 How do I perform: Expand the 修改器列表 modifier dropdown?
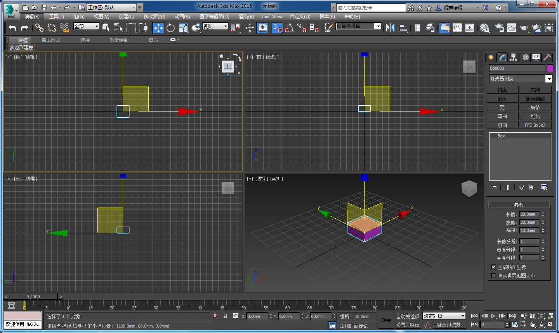click(549, 79)
